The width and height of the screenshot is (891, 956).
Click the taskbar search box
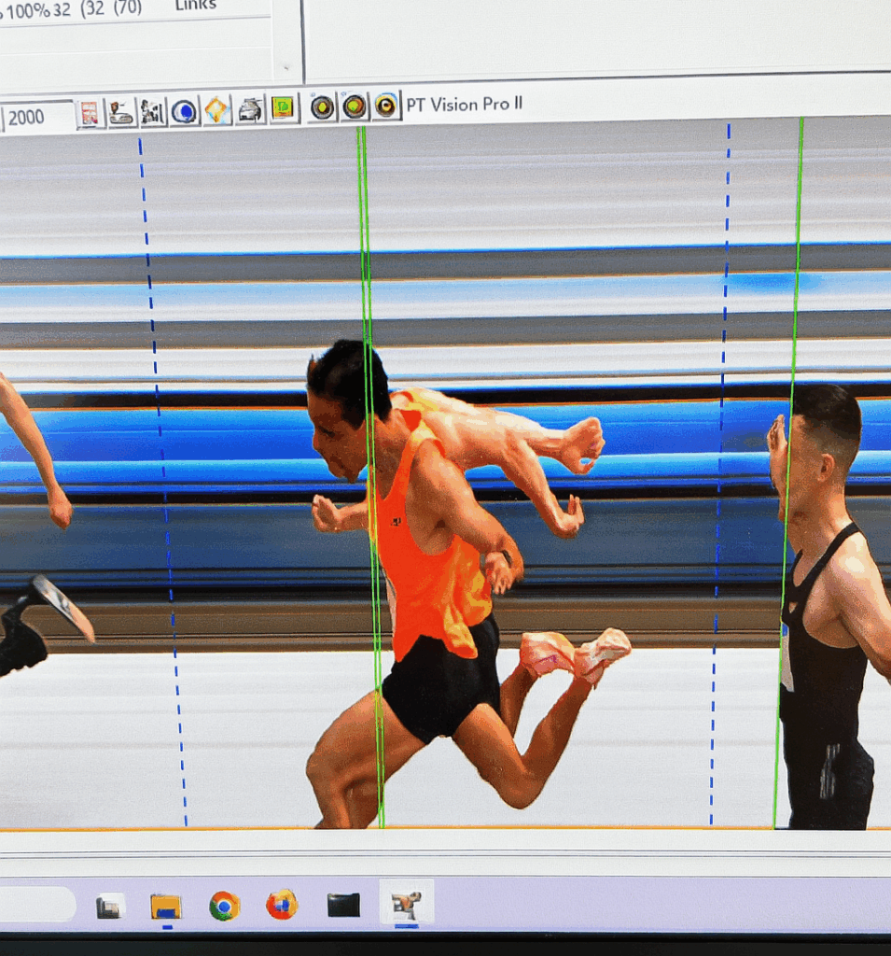pyautogui.click(x=36, y=904)
